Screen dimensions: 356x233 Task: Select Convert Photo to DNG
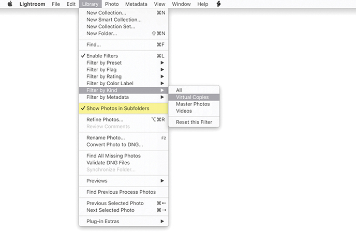114,145
